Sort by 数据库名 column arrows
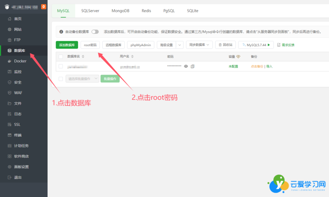 [83, 57]
